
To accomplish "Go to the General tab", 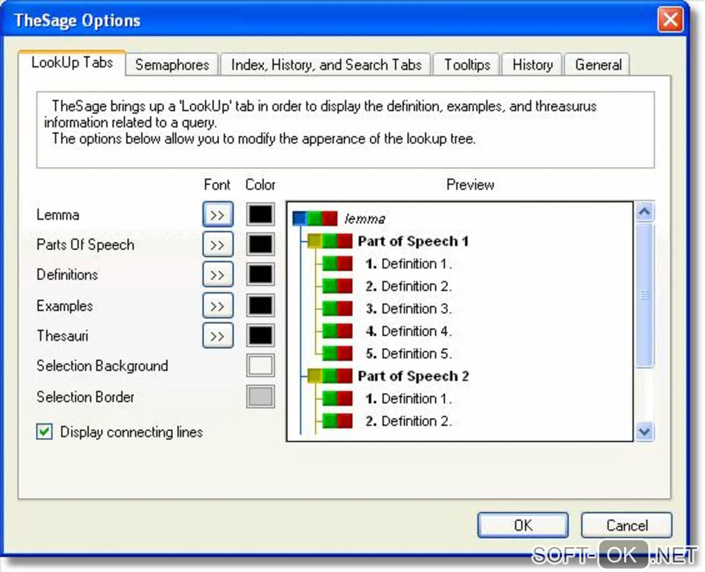I will (x=598, y=65).
